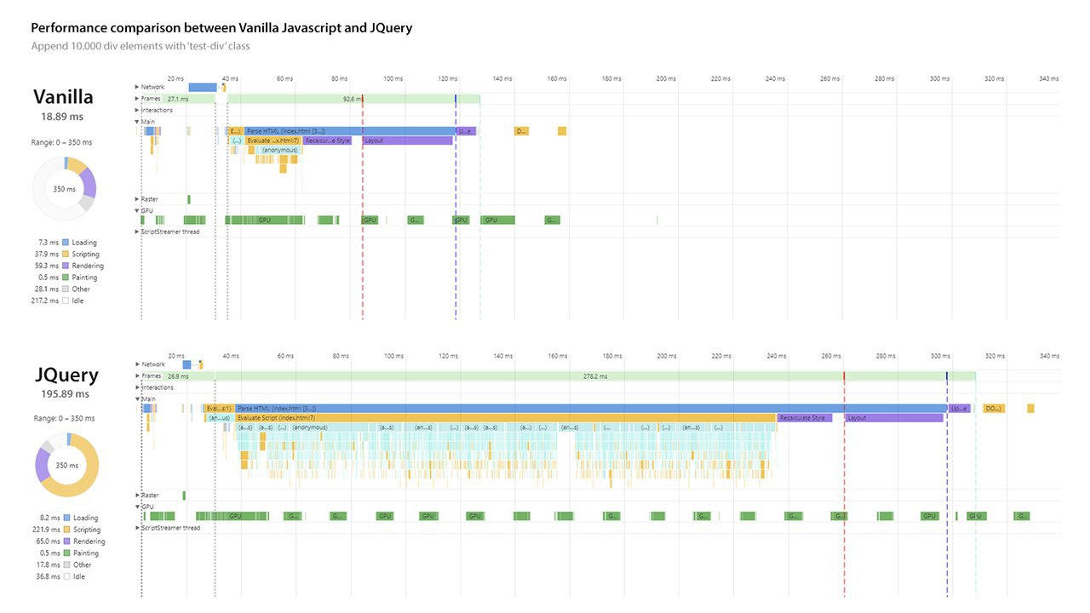Click Idle white swatch in Vanilla legend

coord(66,301)
